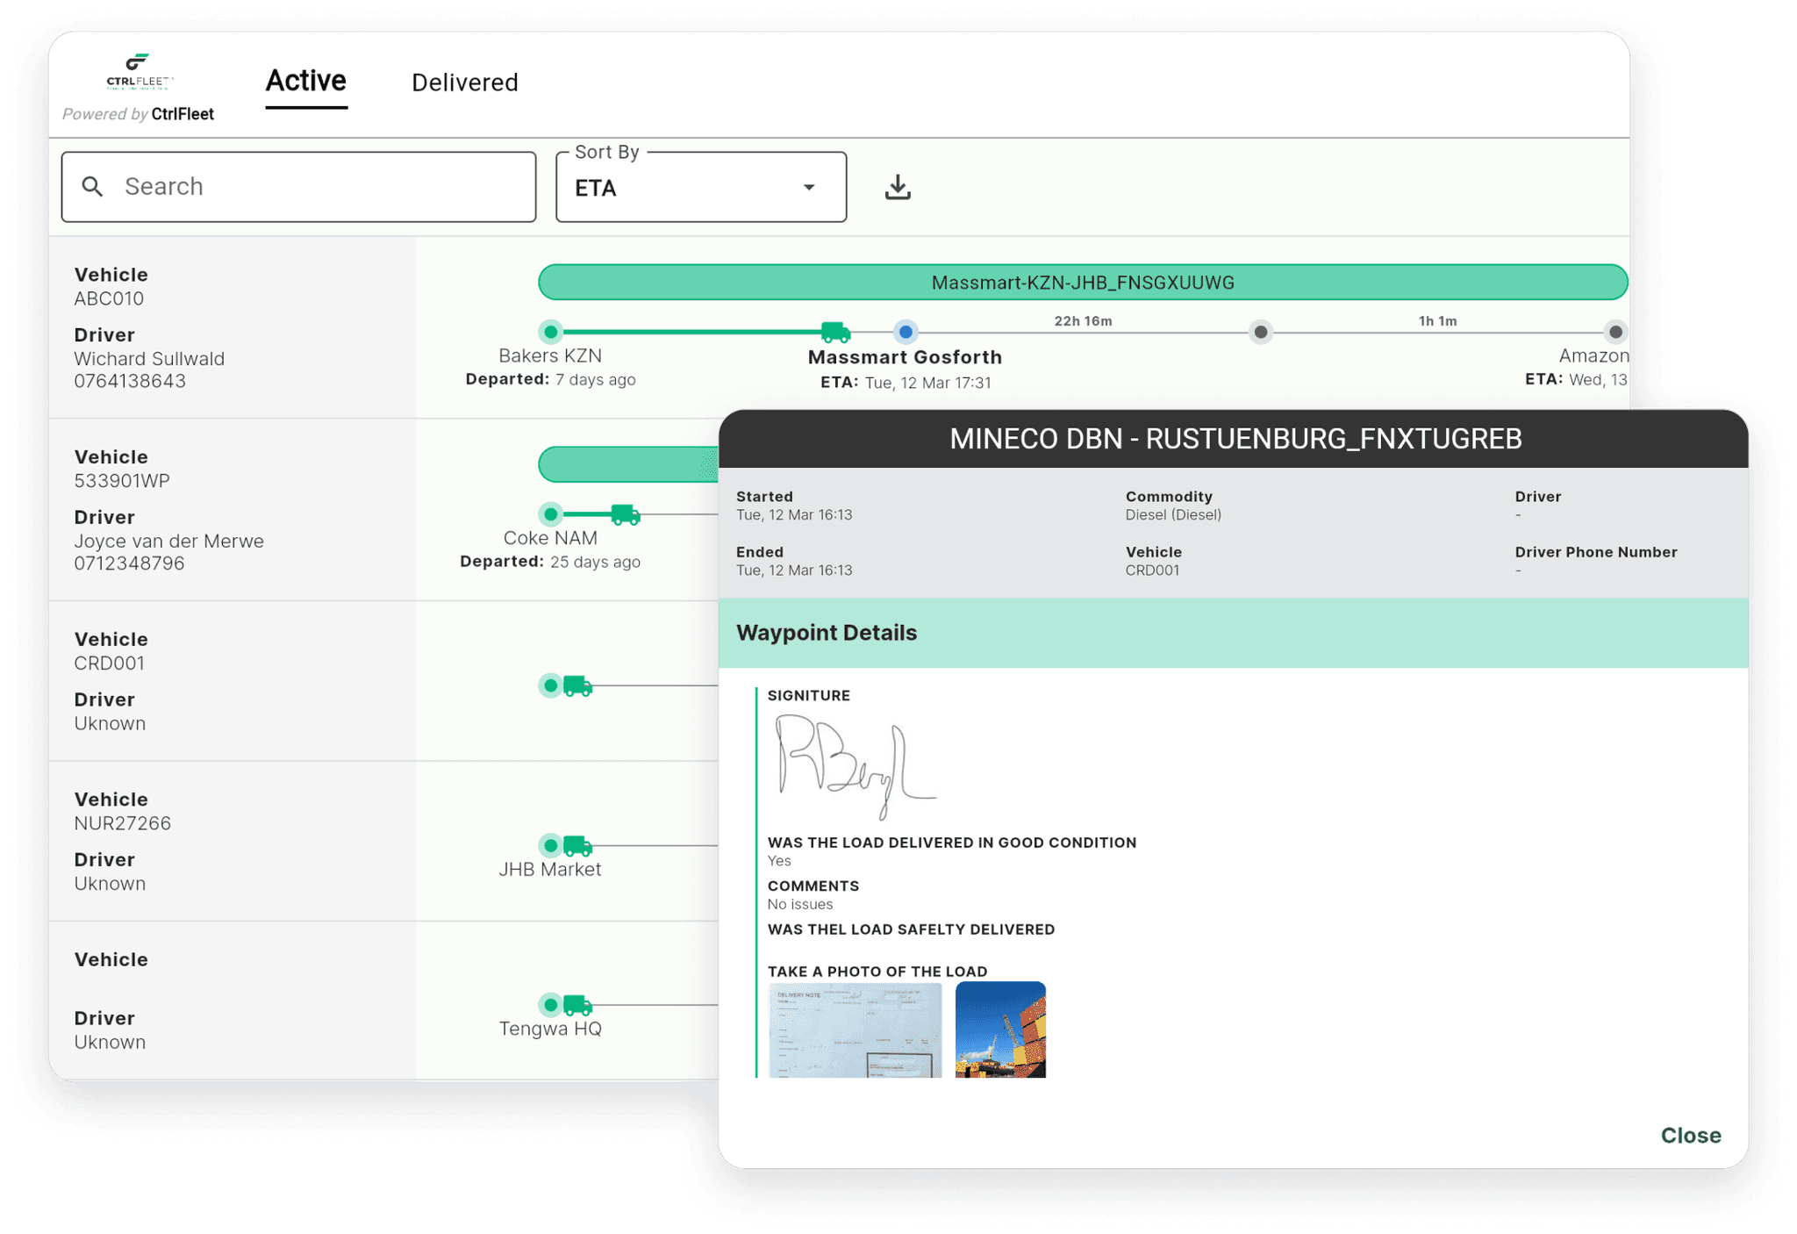The image size is (1797, 1234).
Task: Click the Amazon destination marker
Action: coord(1614,332)
